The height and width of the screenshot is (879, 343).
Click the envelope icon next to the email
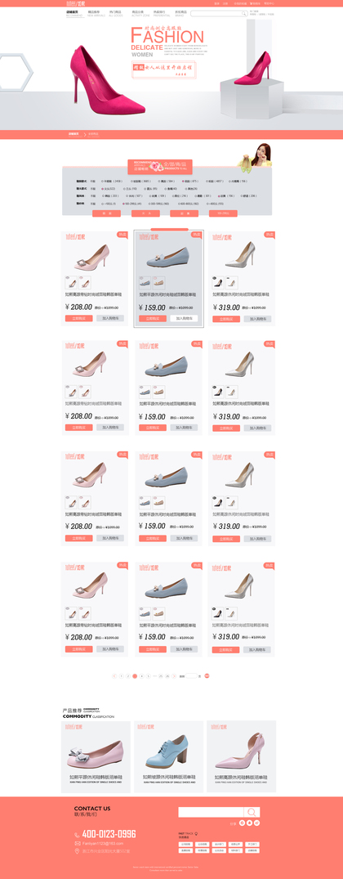click(78, 843)
